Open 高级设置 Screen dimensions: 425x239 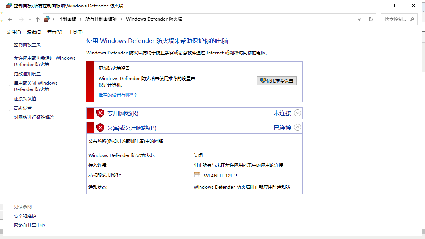pyautogui.click(x=23, y=108)
